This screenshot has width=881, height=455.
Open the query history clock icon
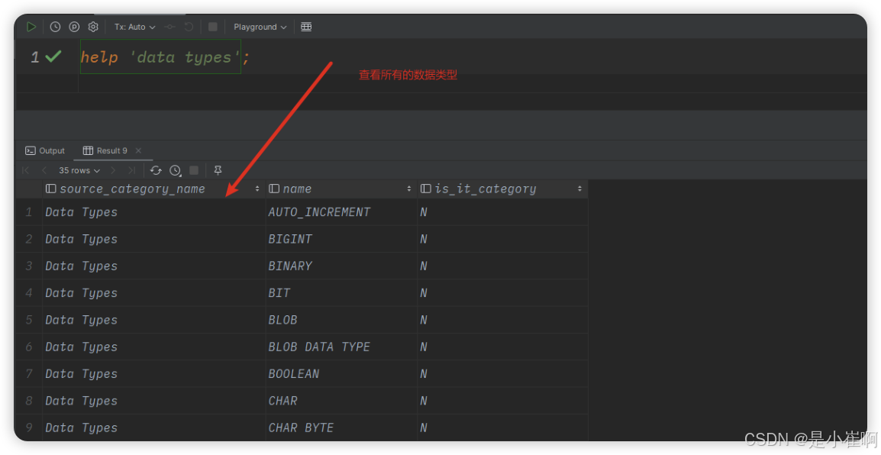55,27
